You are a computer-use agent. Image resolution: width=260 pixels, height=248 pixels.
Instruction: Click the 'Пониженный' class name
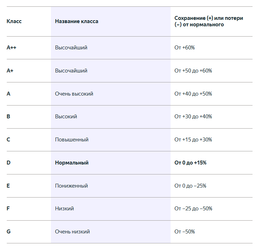[71, 186]
